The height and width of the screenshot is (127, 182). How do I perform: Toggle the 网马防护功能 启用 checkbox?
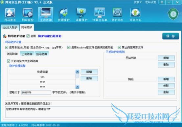point(28,36)
